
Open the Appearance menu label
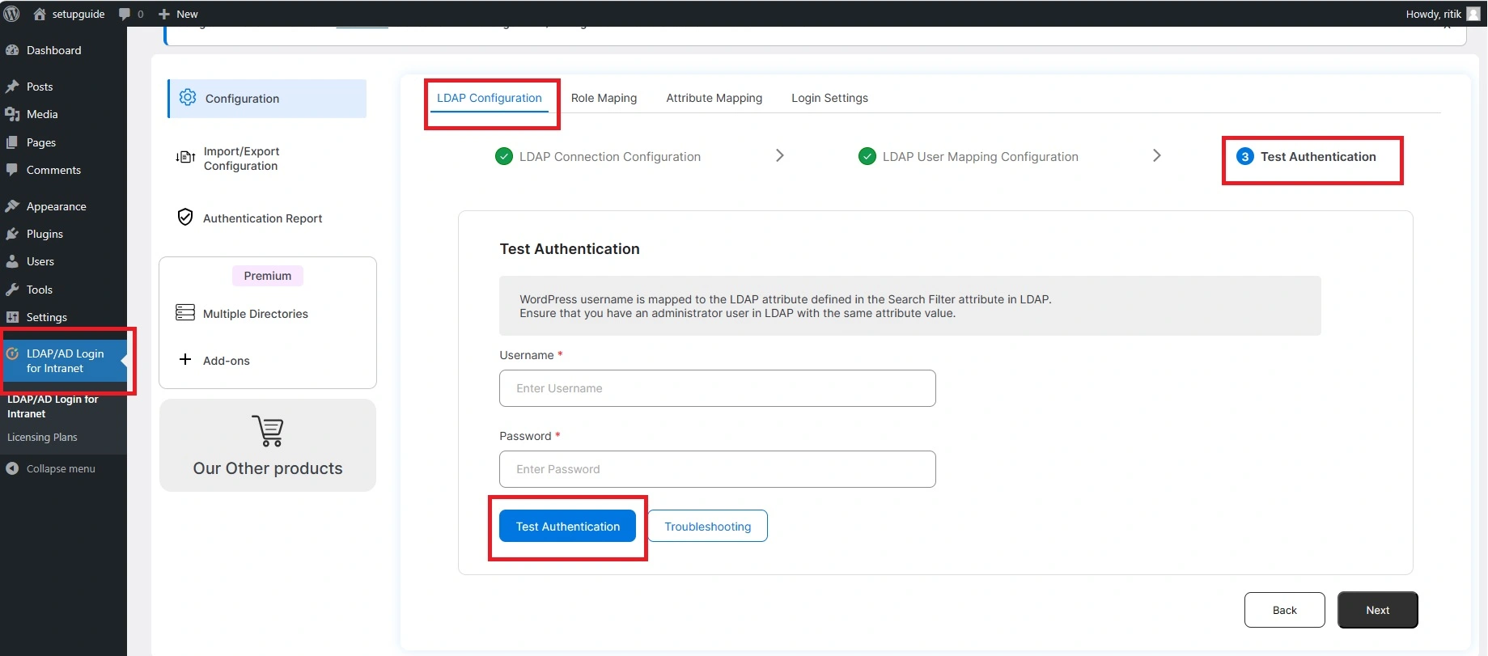click(56, 206)
